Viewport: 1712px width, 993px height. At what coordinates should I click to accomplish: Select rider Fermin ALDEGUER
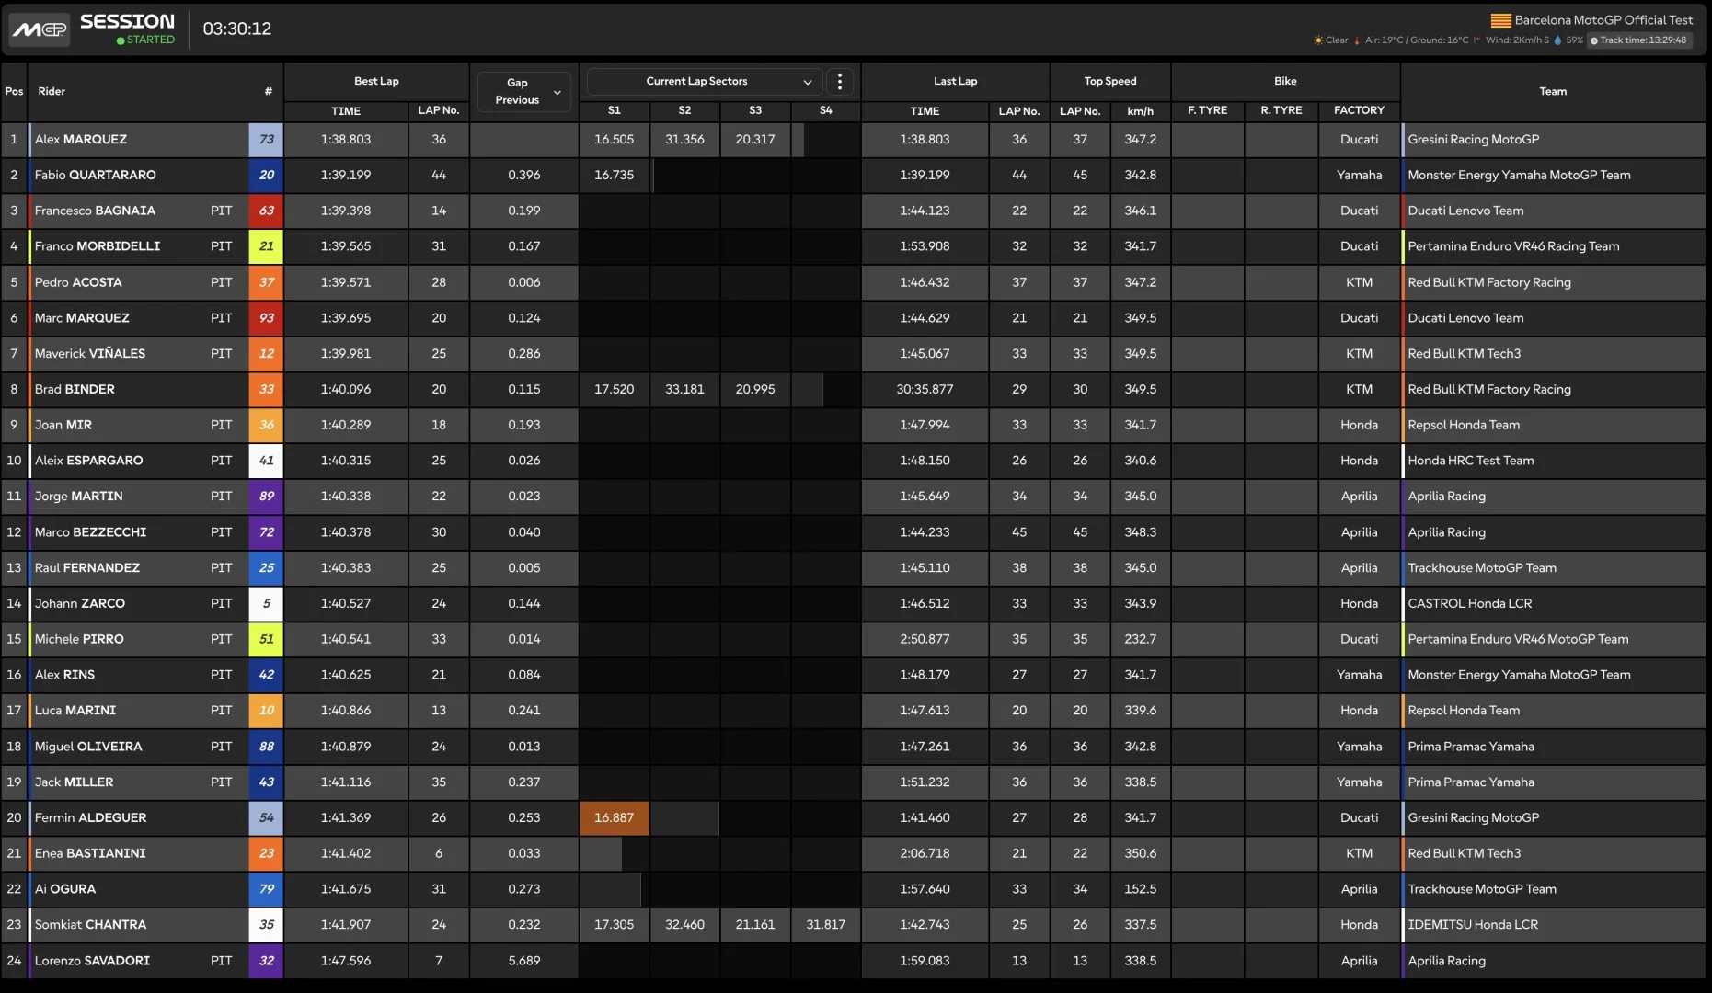tap(90, 817)
